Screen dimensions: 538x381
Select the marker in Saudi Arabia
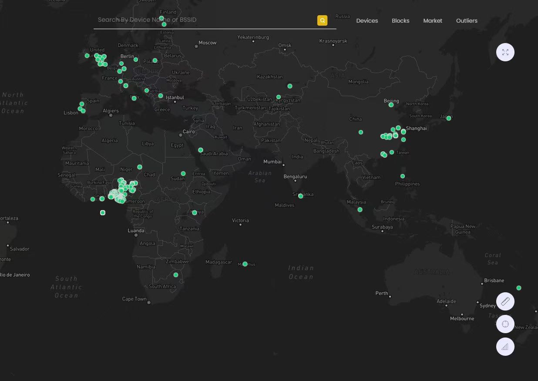201,150
